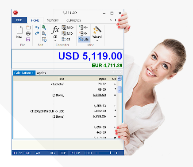
Task: Select the 1.086400 rate cell
Action: coord(100,111)
